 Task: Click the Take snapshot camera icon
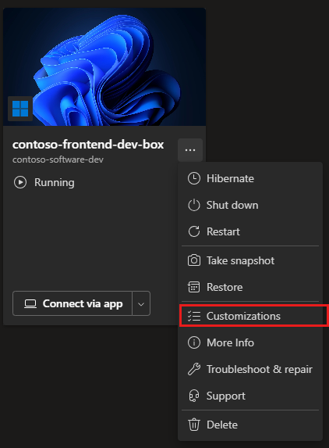(x=193, y=260)
